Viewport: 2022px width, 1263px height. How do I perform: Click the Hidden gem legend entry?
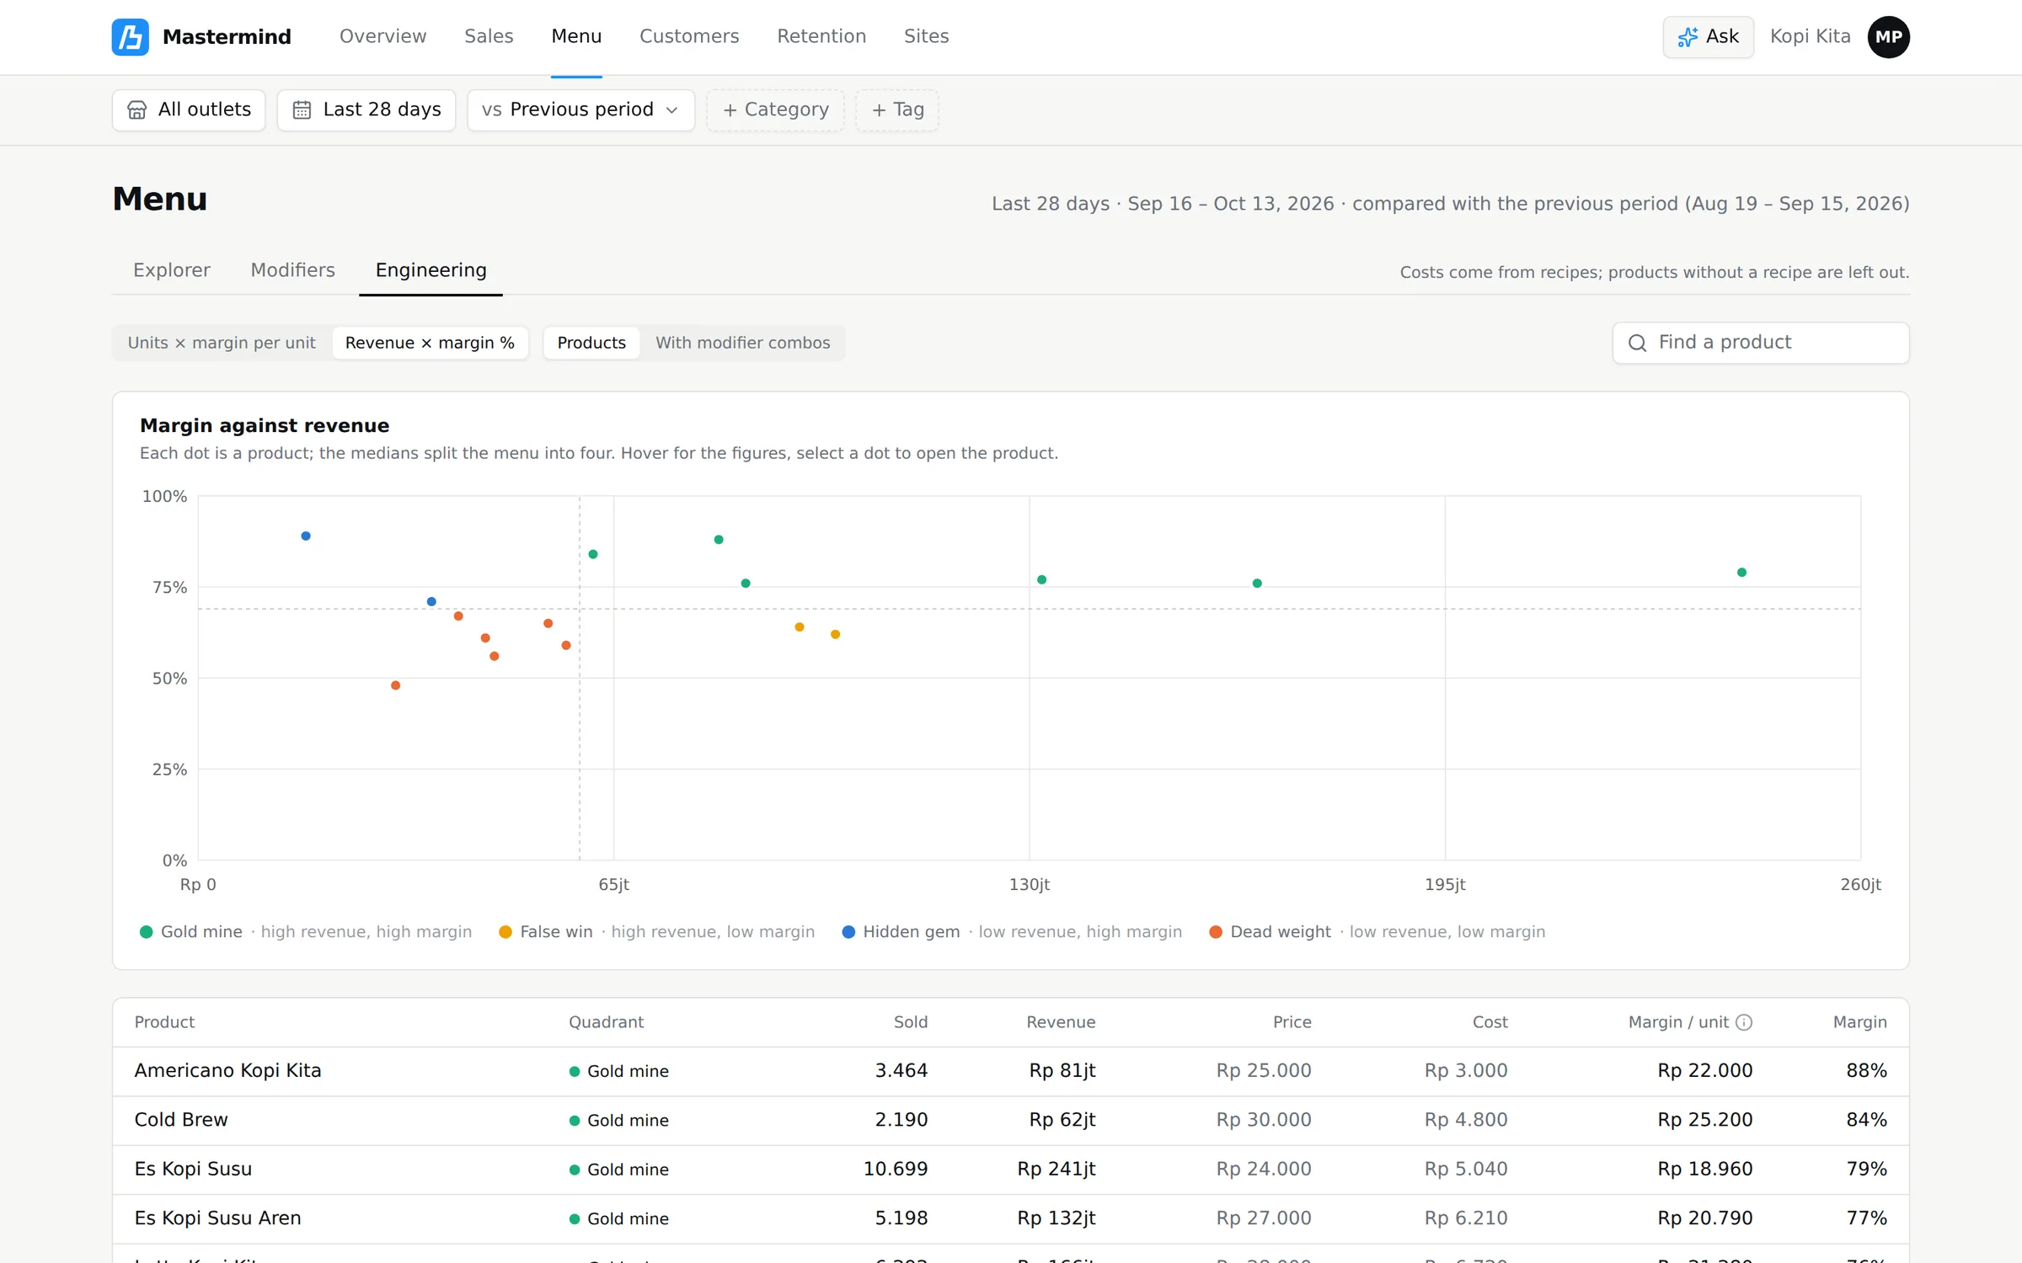tap(1012, 932)
